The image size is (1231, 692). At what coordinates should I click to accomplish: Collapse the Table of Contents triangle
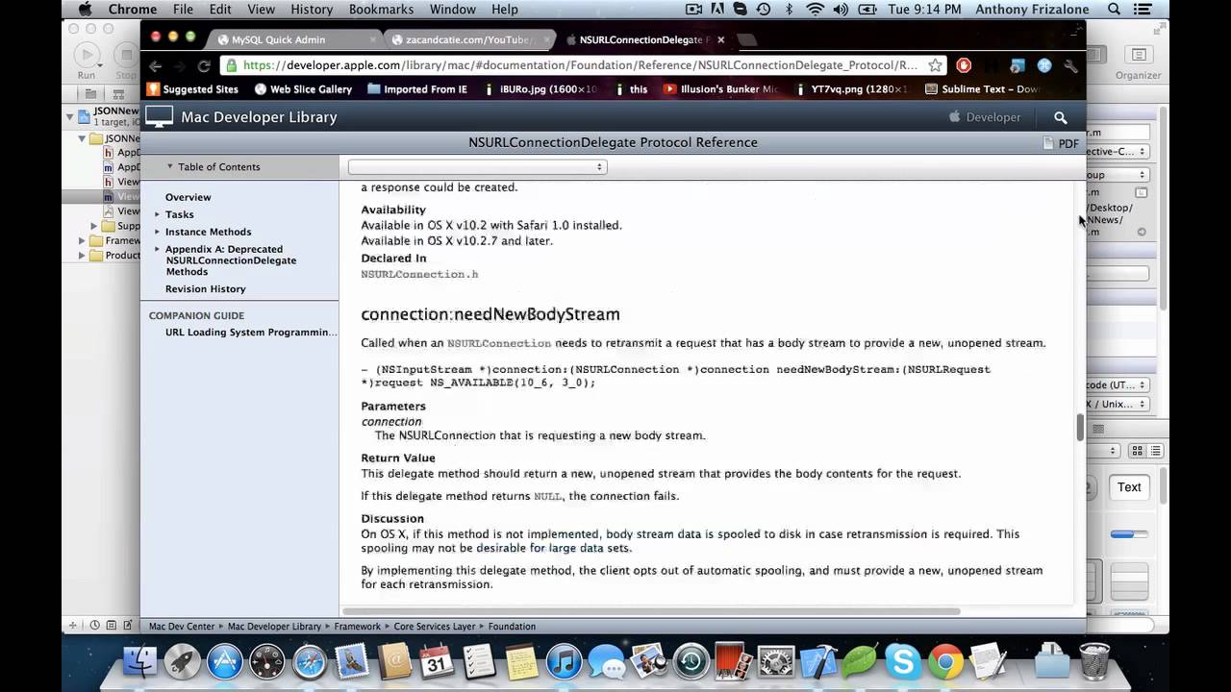point(170,166)
